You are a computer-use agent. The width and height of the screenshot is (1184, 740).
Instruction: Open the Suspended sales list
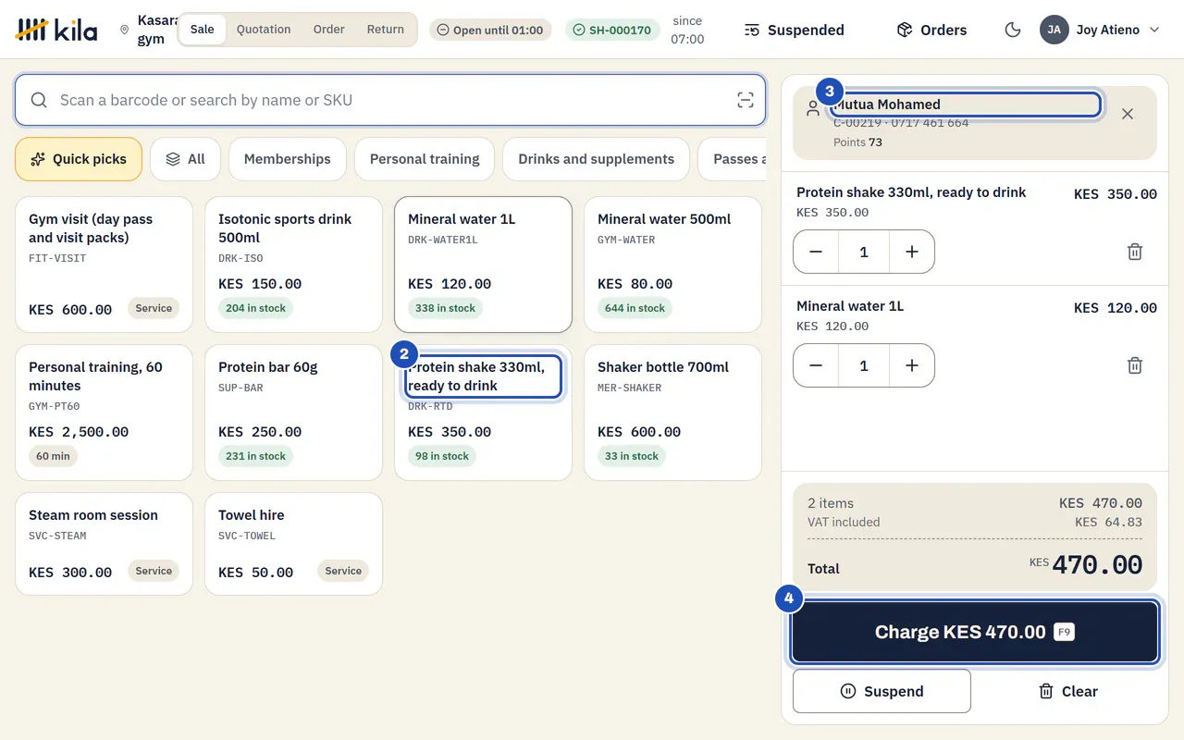coord(794,30)
